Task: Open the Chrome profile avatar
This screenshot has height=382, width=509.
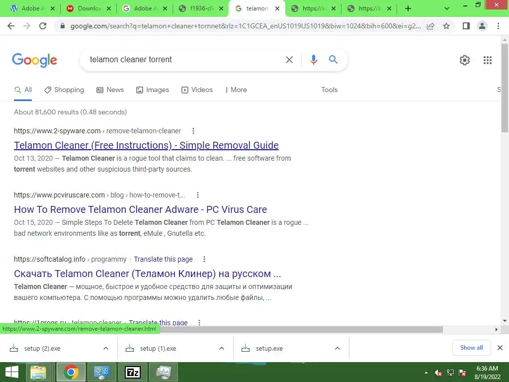Action: 482,26
